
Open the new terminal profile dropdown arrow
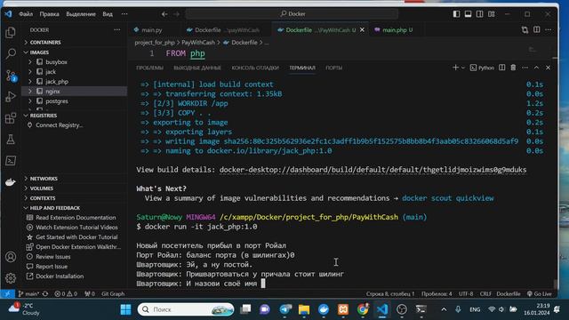[x=463, y=68]
